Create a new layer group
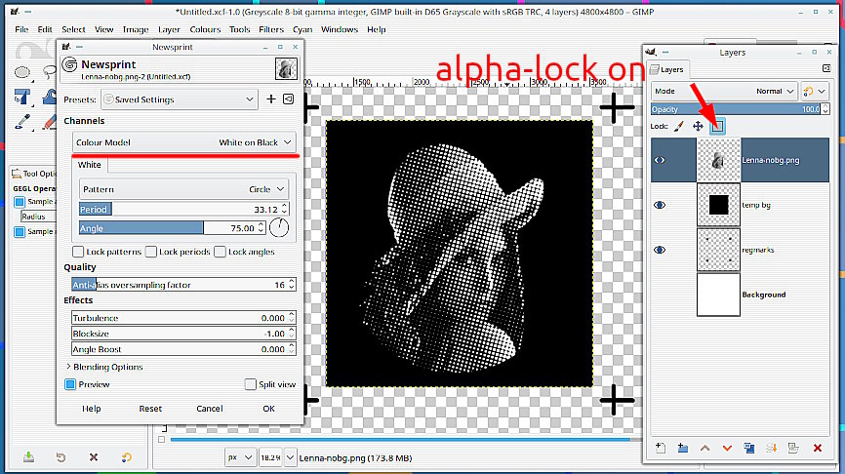 pyautogui.click(x=682, y=449)
